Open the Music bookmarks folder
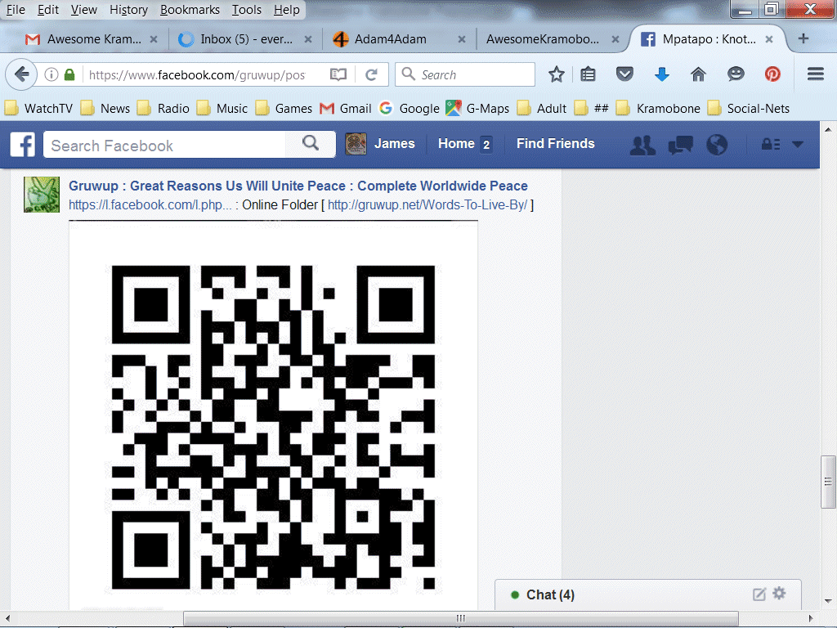The width and height of the screenshot is (837, 628). [x=222, y=109]
